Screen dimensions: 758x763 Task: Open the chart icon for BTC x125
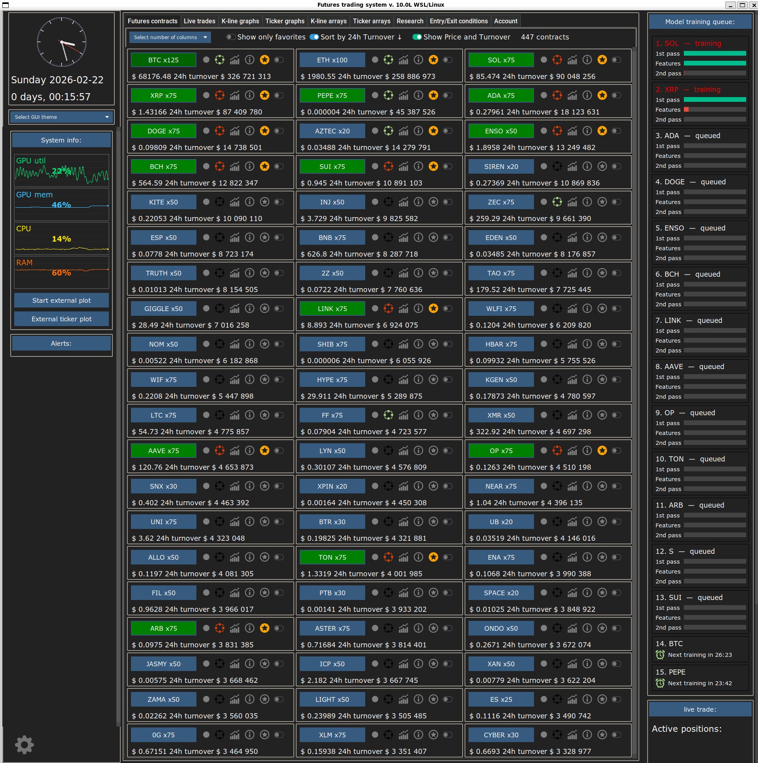pos(235,60)
